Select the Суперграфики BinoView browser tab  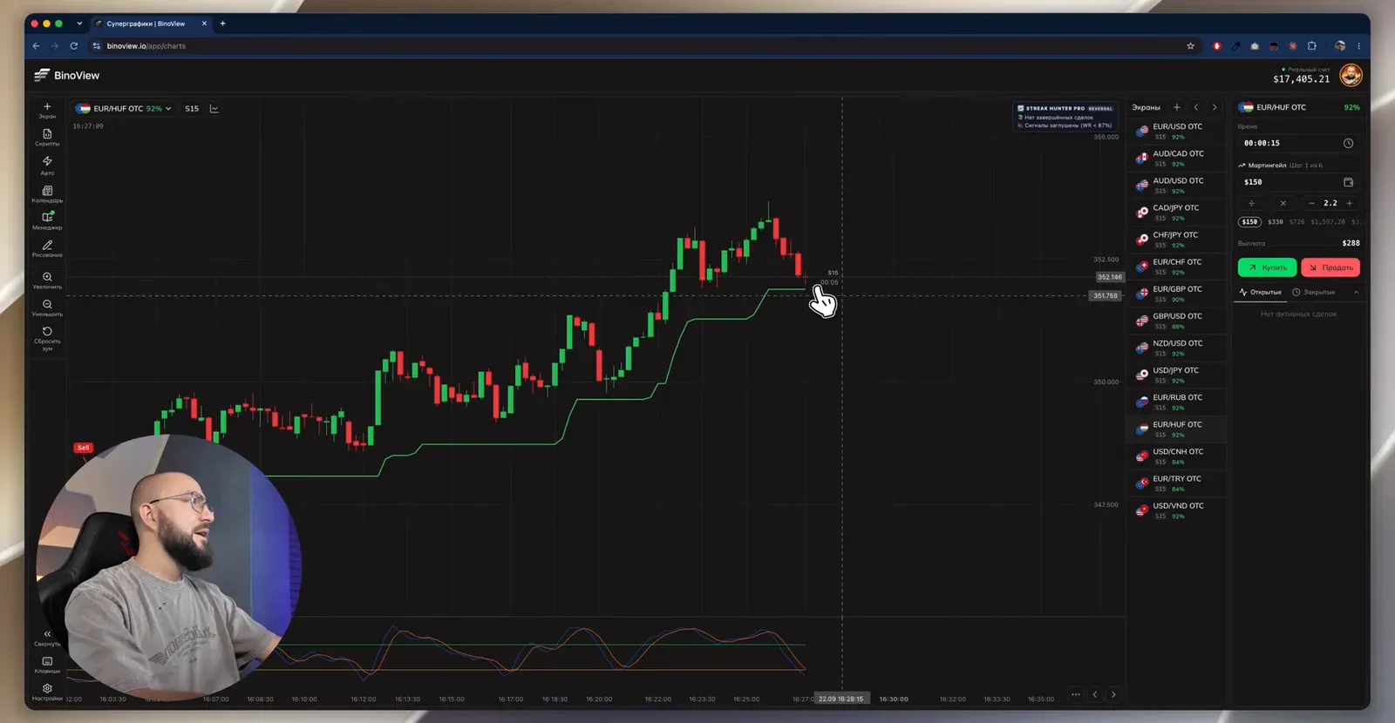tap(152, 24)
